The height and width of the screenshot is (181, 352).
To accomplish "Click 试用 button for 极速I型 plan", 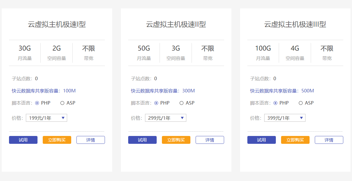I will [23, 140].
